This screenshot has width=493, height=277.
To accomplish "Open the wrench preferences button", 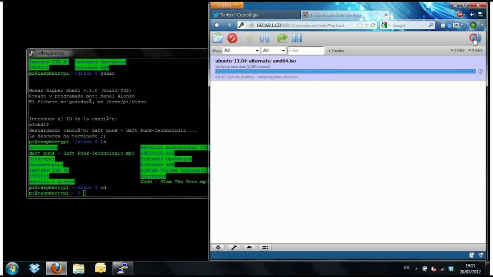I will (x=234, y=247).
